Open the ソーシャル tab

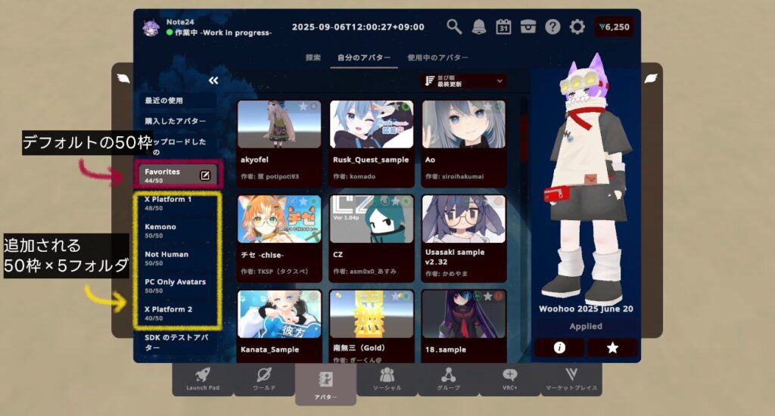point(387,380)
